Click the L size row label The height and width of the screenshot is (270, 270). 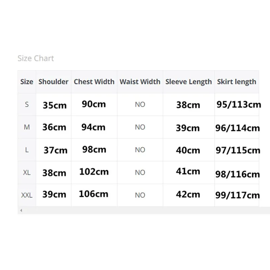pyautogui.click(x=27, y=150)
